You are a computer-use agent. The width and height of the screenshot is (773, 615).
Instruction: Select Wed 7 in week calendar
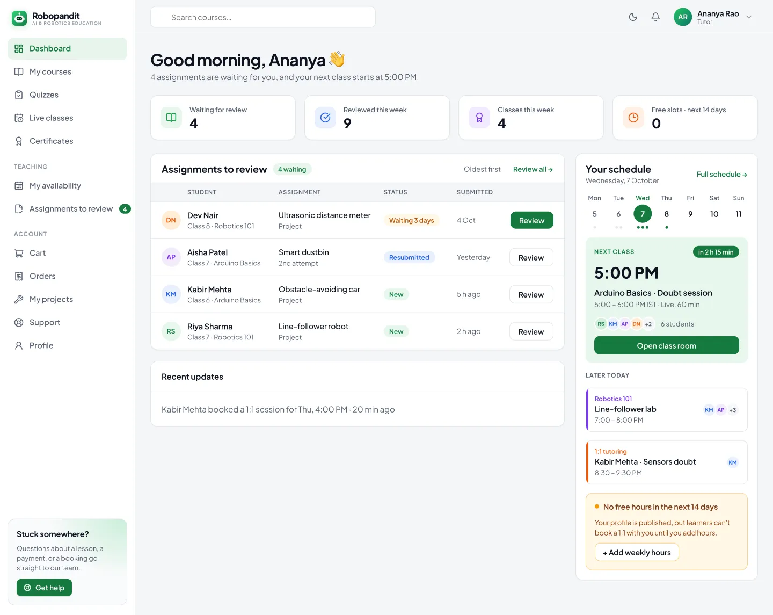[x=643, y=214]
